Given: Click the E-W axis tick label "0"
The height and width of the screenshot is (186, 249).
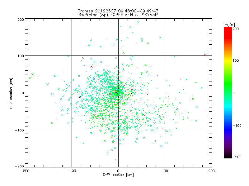Looking at the screenshot, I should click(x=118, y=171).
